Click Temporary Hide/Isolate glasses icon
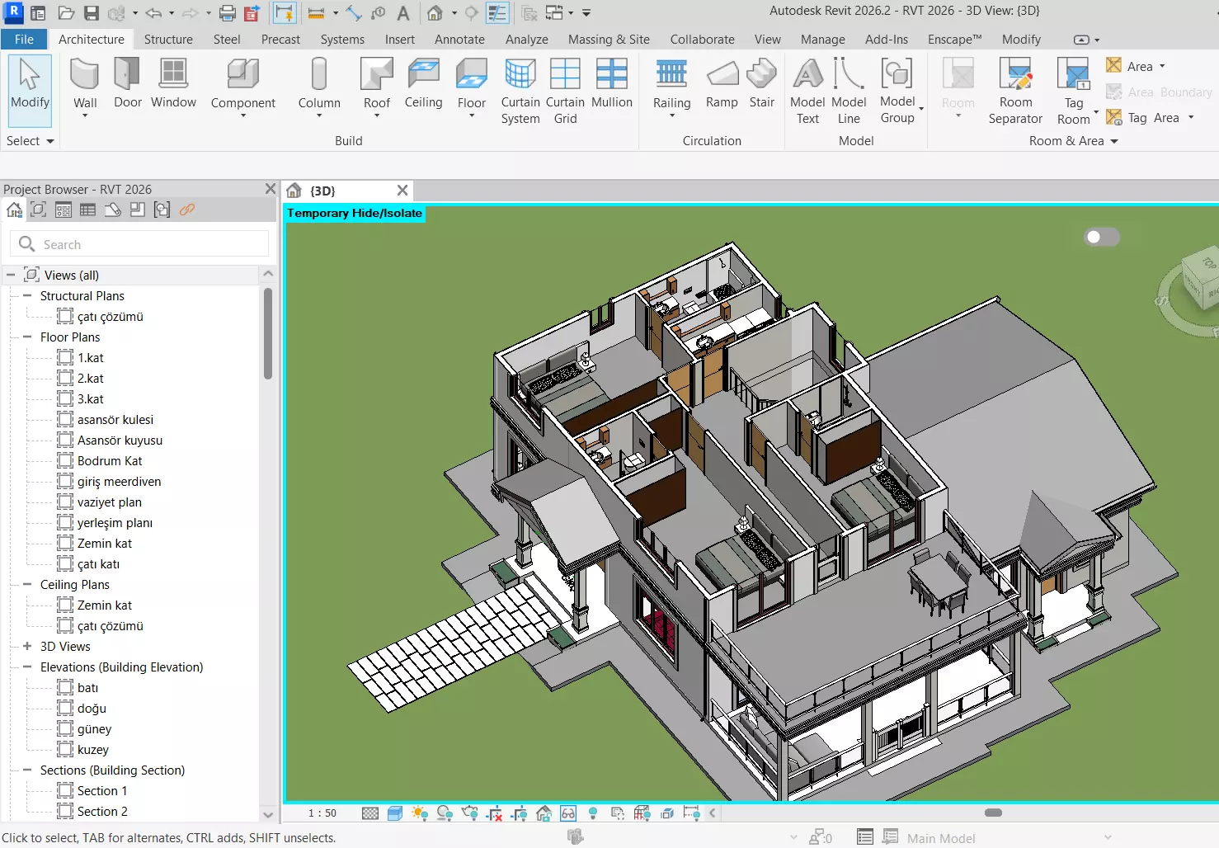The image size is (1219, 848). point(568,813)
